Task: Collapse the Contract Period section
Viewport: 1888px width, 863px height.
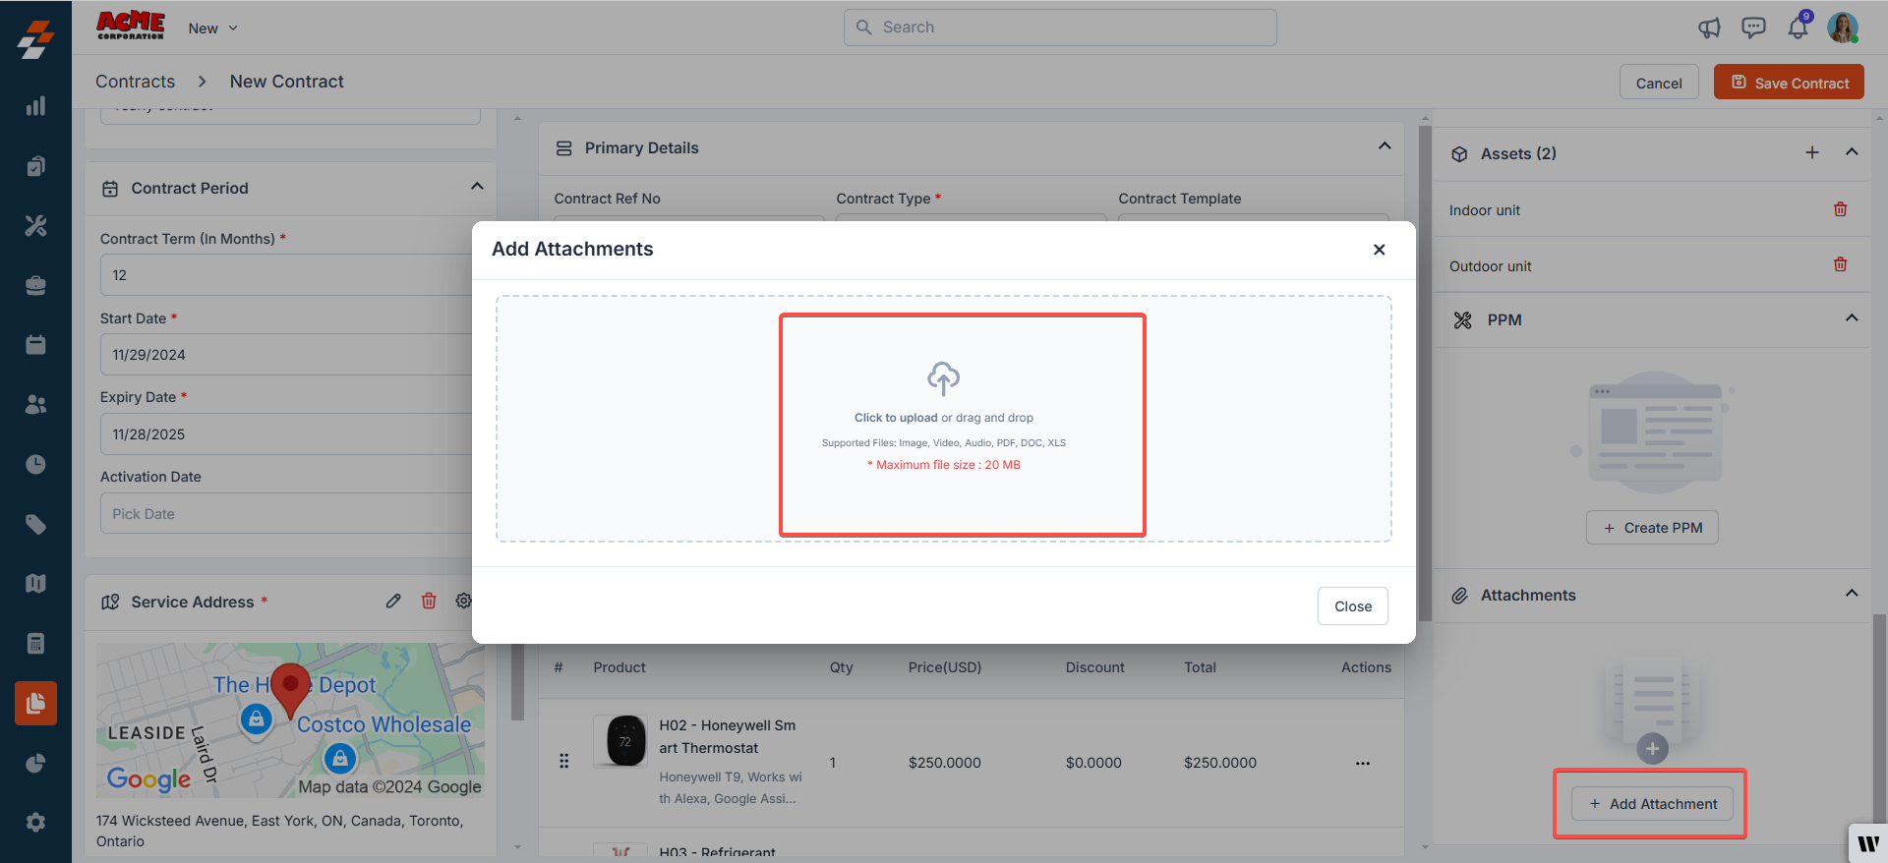Action: 477,187
